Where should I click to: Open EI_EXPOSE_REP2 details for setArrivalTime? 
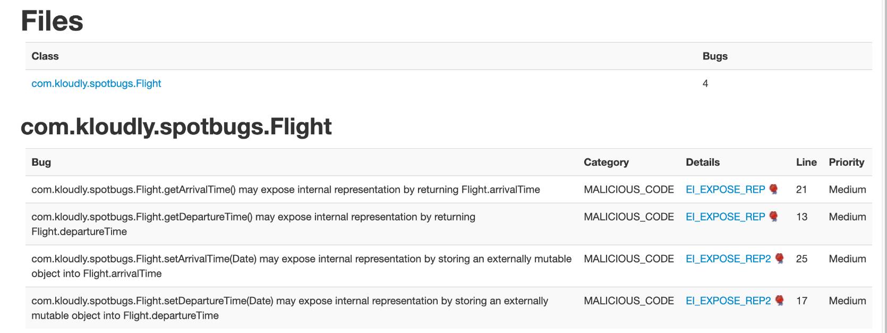coord(728,259)
